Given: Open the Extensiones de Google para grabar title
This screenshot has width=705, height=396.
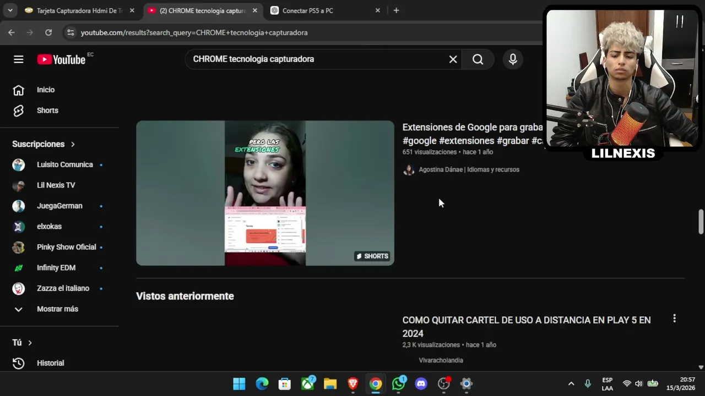Looking at the screenshot, I should pyautogui.click(x=473, y=134).
